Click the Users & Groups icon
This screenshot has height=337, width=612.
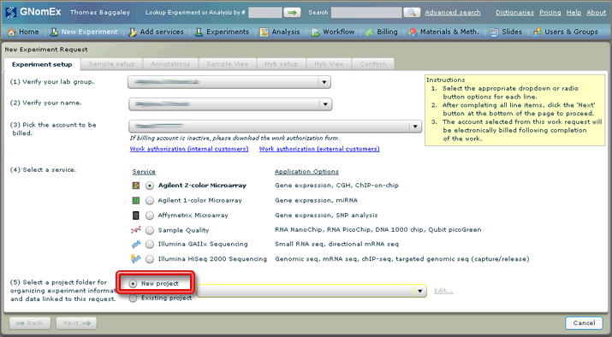pyautogui.click(x=537, y=32)
